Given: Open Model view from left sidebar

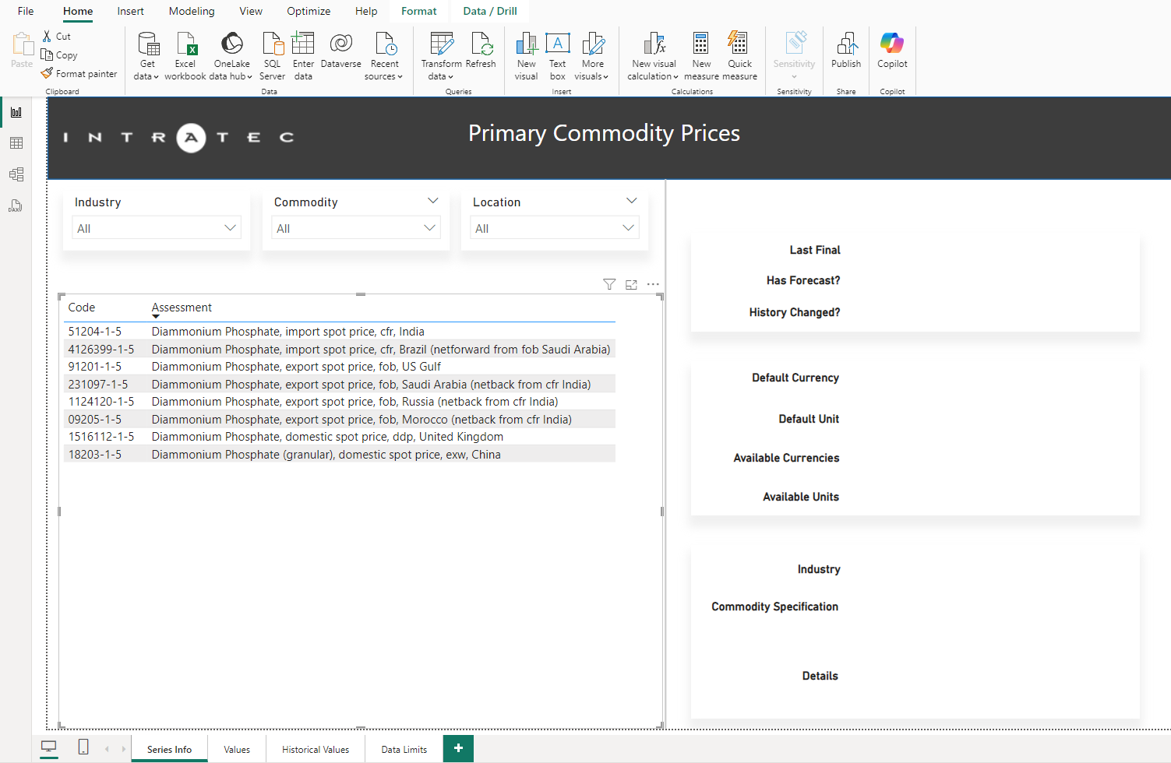Looking at the screenshot, I should tap(16, 174).
